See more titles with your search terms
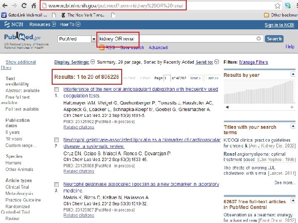298x223 pixels. (x=285, y=183)
